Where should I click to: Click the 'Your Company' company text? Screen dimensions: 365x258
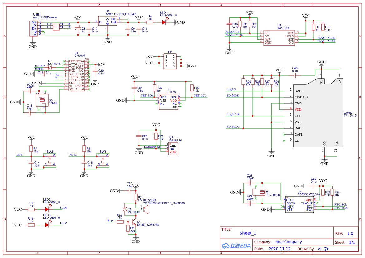288,242
